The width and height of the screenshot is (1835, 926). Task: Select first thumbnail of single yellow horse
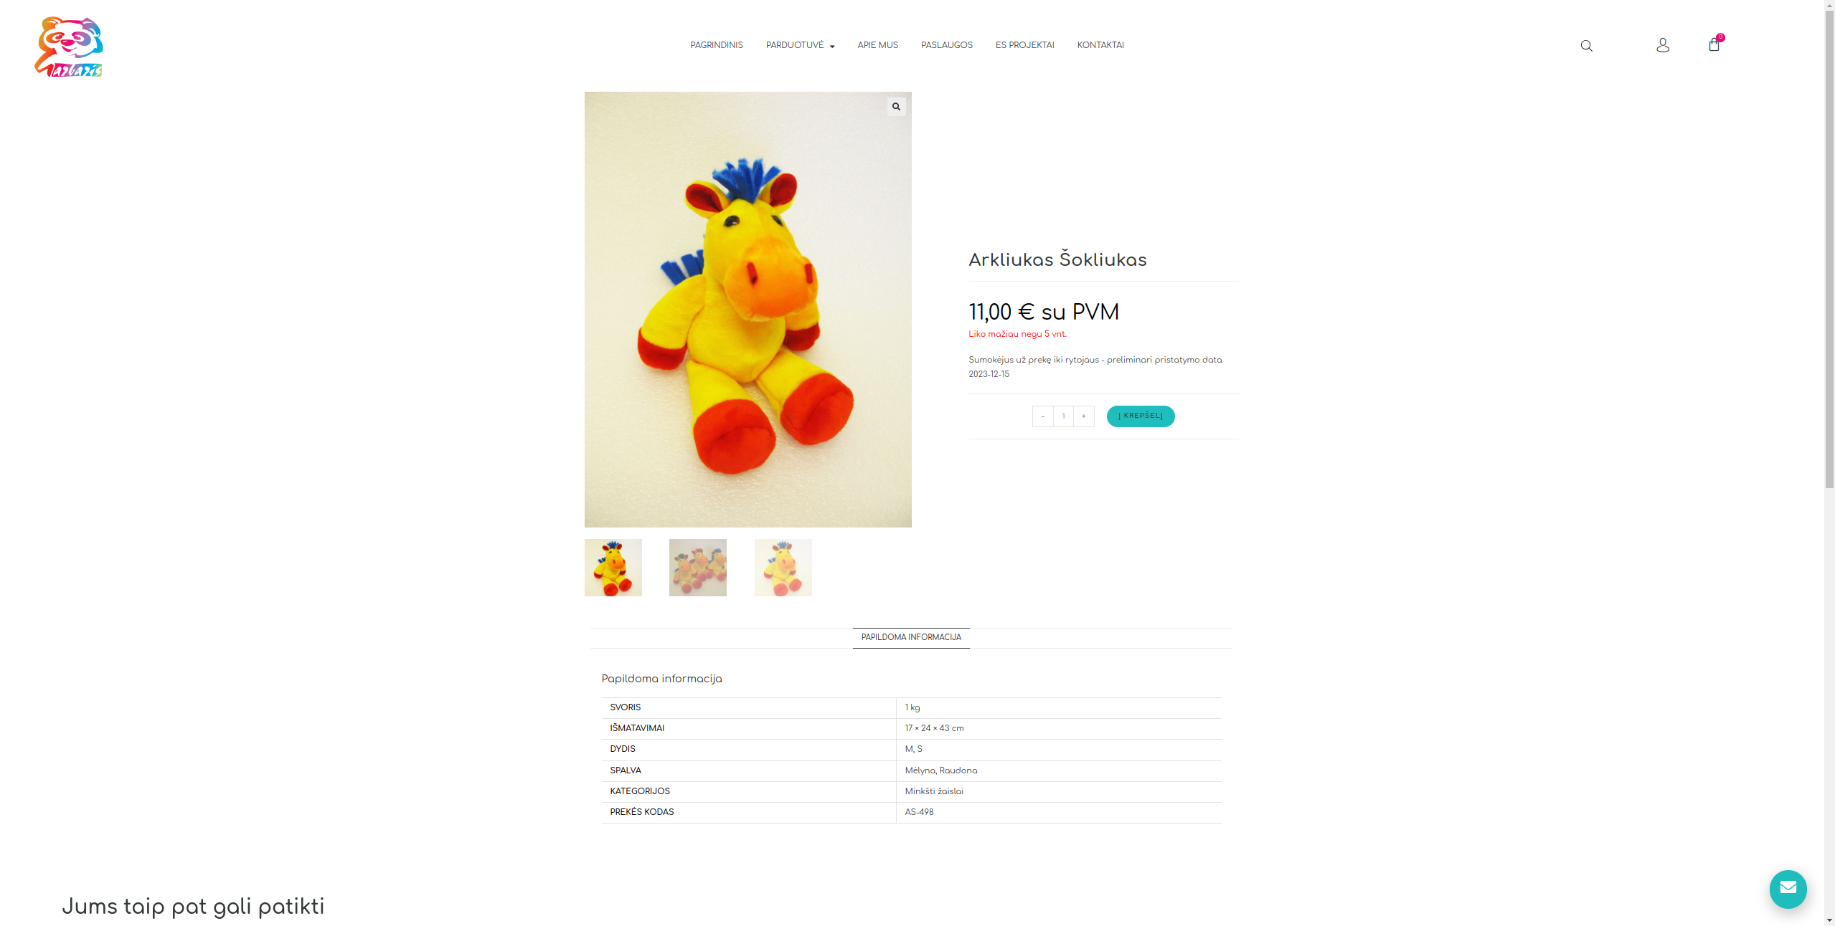(613, 568)
